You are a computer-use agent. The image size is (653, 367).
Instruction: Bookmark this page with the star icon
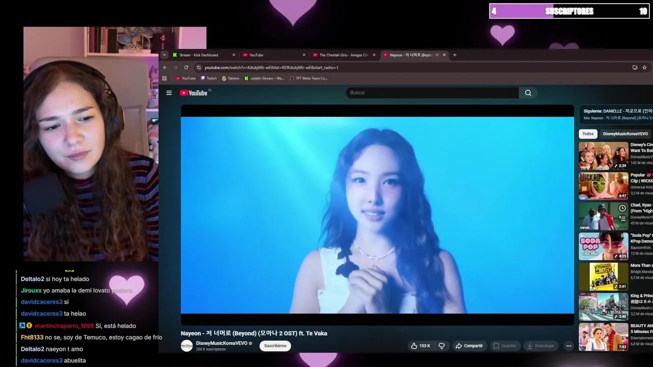(x=644, y=67)
